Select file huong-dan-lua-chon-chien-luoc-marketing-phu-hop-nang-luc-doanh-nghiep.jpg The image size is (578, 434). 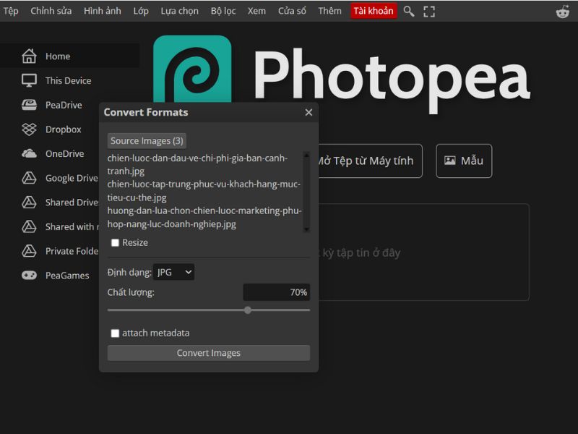click(204, 218)
